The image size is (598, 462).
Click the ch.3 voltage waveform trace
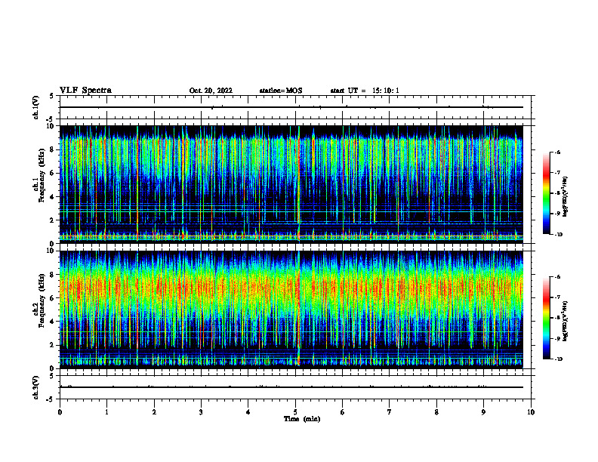[291, 387]
